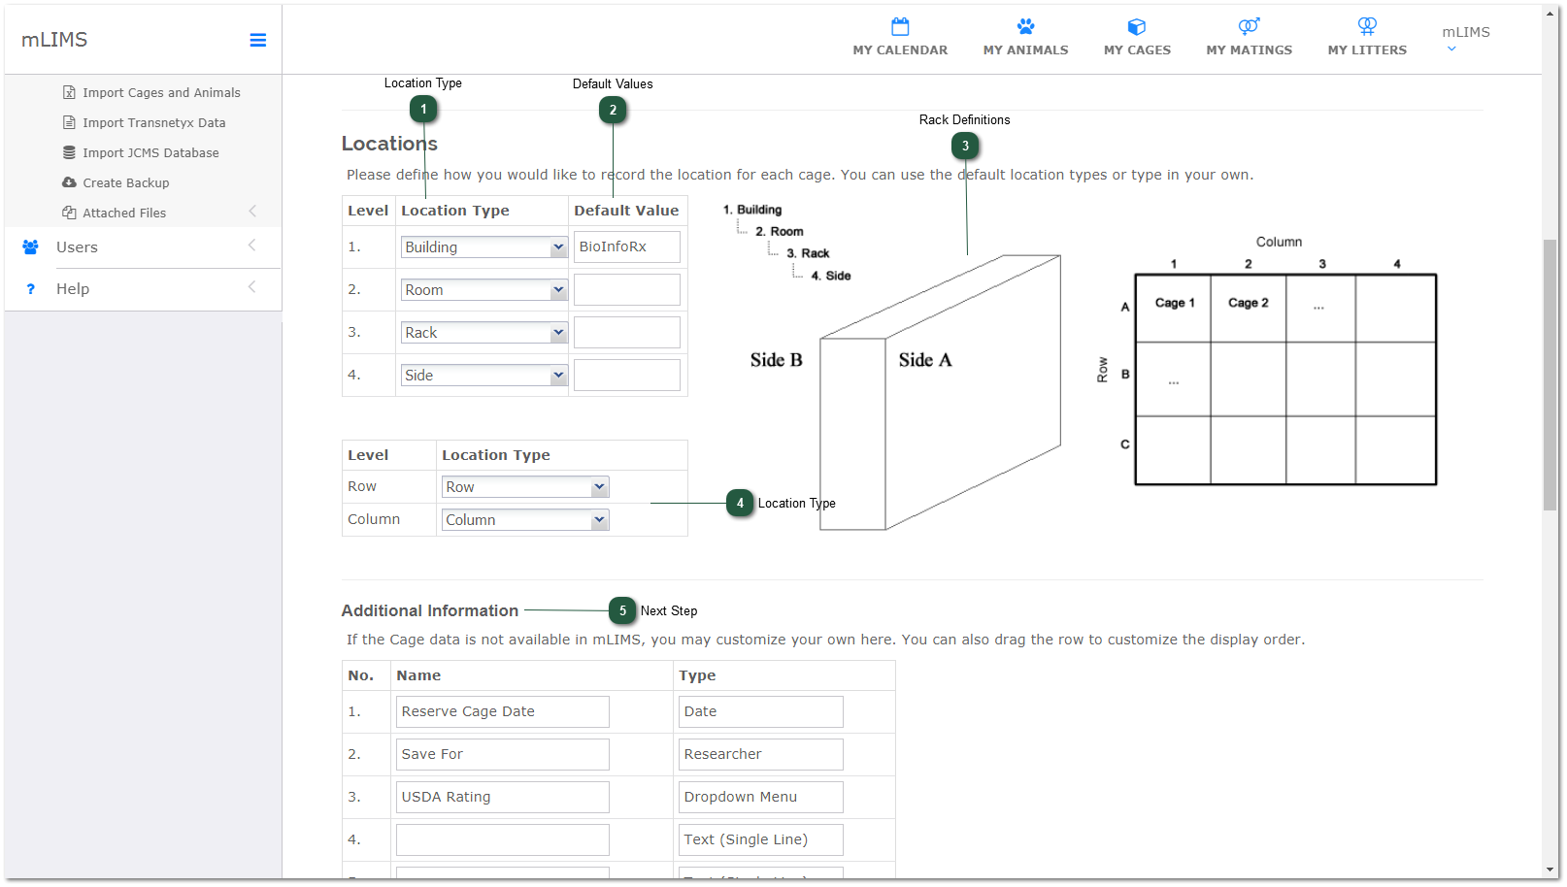The height and width of the screenshot is (887, 1567).
Task: Click the empty name field in row 4
Action: [x=502, y=839]
